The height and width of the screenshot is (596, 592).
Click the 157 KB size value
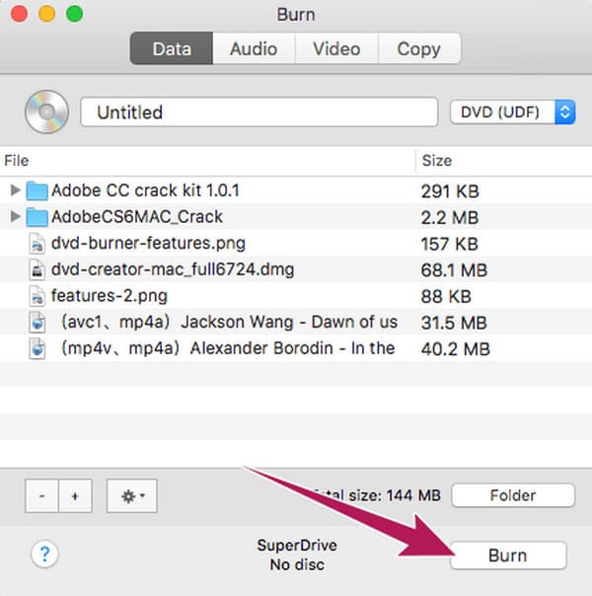coord(450,244)
